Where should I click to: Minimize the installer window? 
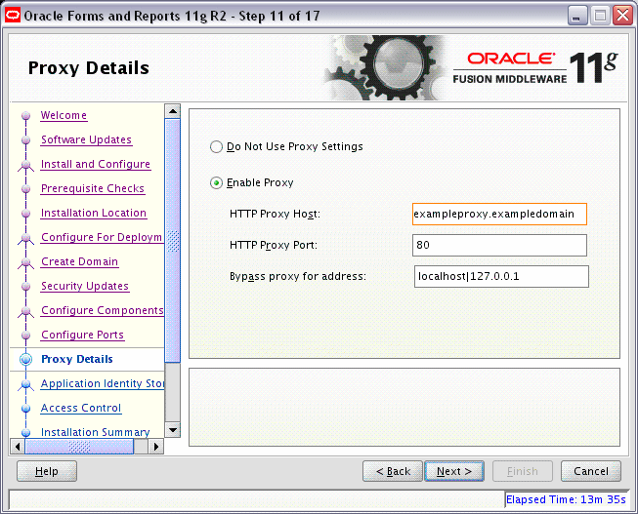[x=577, y=16]
